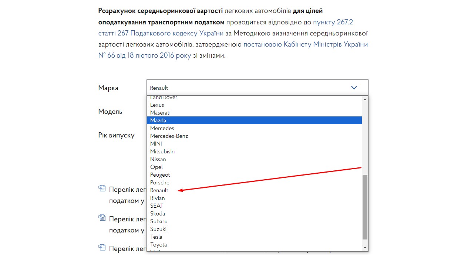Click the dropdown list scrollbar thumb
Viewport: 461px width, 255px height.
point(365,207)
